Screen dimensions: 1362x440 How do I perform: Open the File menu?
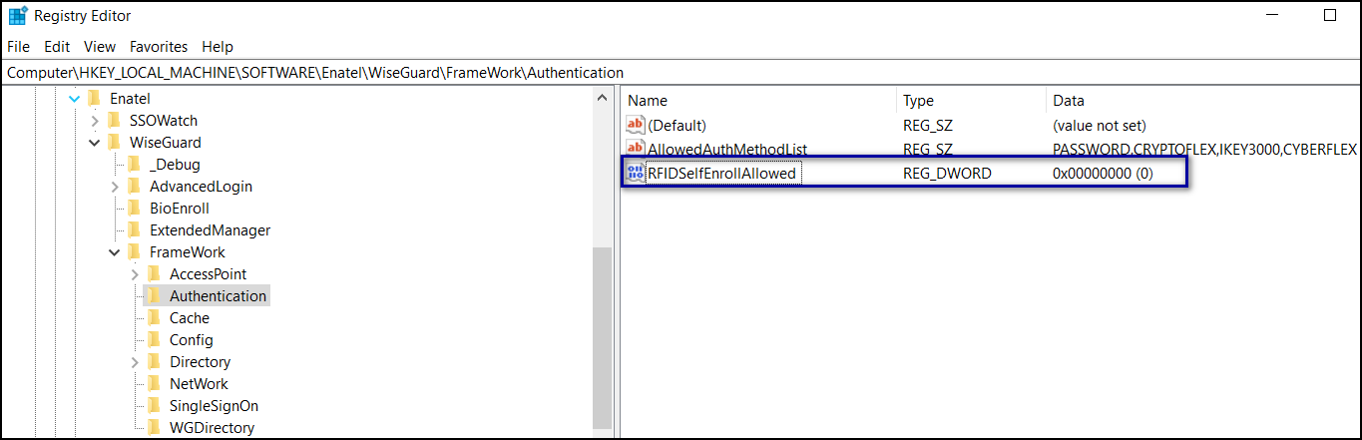20,47
